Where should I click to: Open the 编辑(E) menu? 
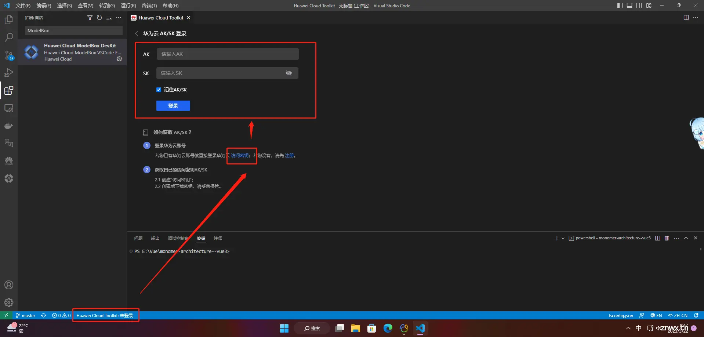(44, 6)
